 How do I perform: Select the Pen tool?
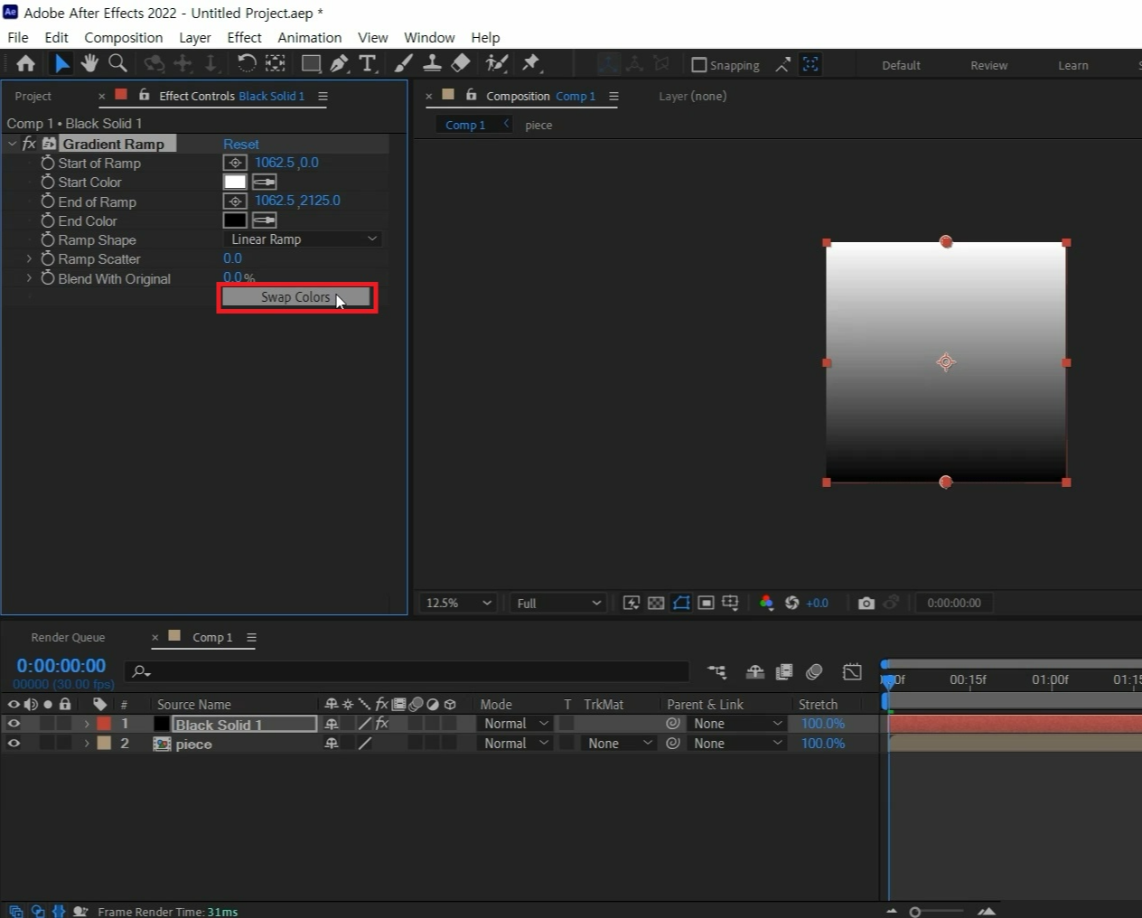(x=339, y=63)
